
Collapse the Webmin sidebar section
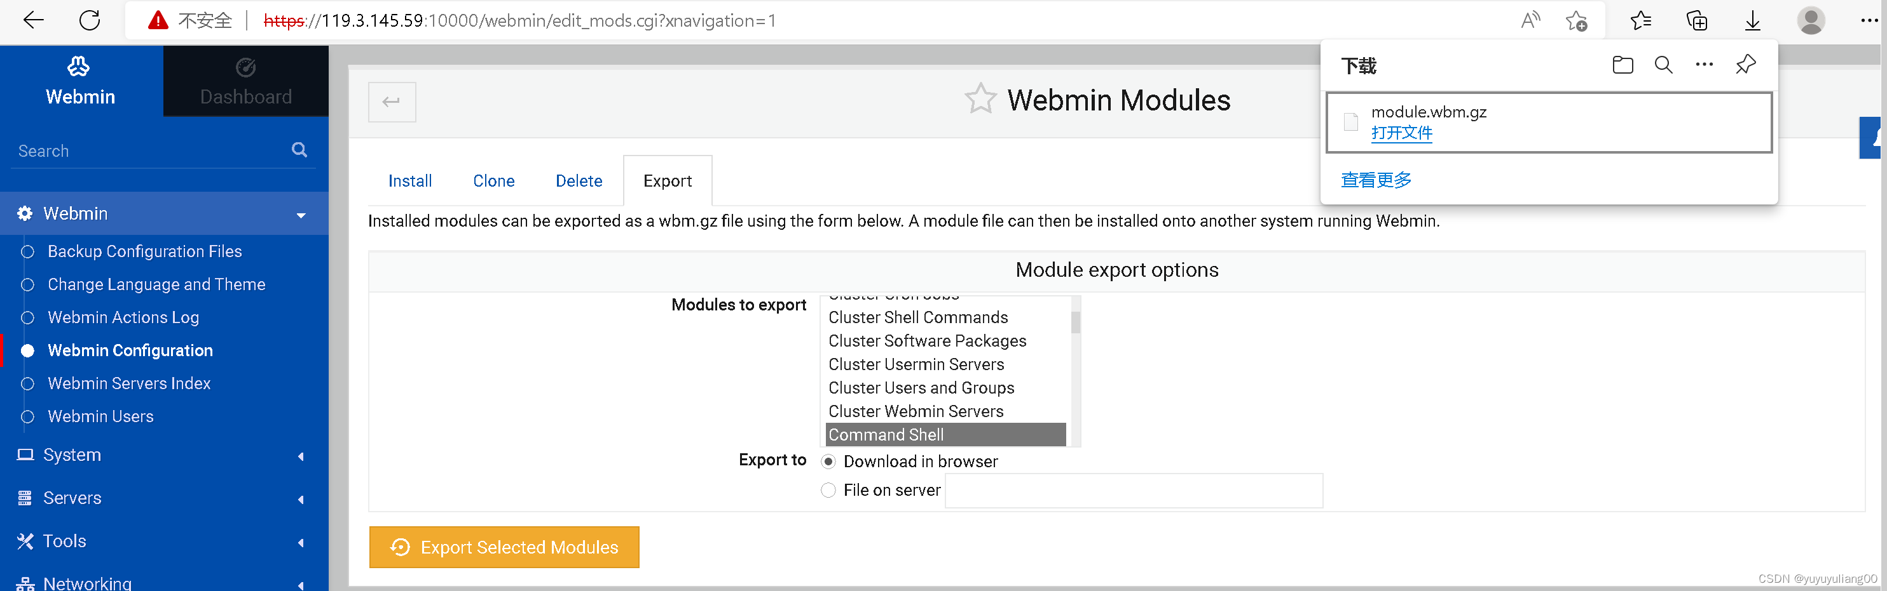(300, 213)
